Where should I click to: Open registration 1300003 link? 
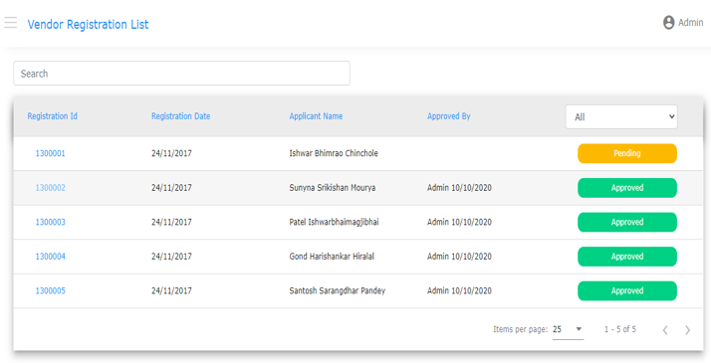click(x=51, y=222)
